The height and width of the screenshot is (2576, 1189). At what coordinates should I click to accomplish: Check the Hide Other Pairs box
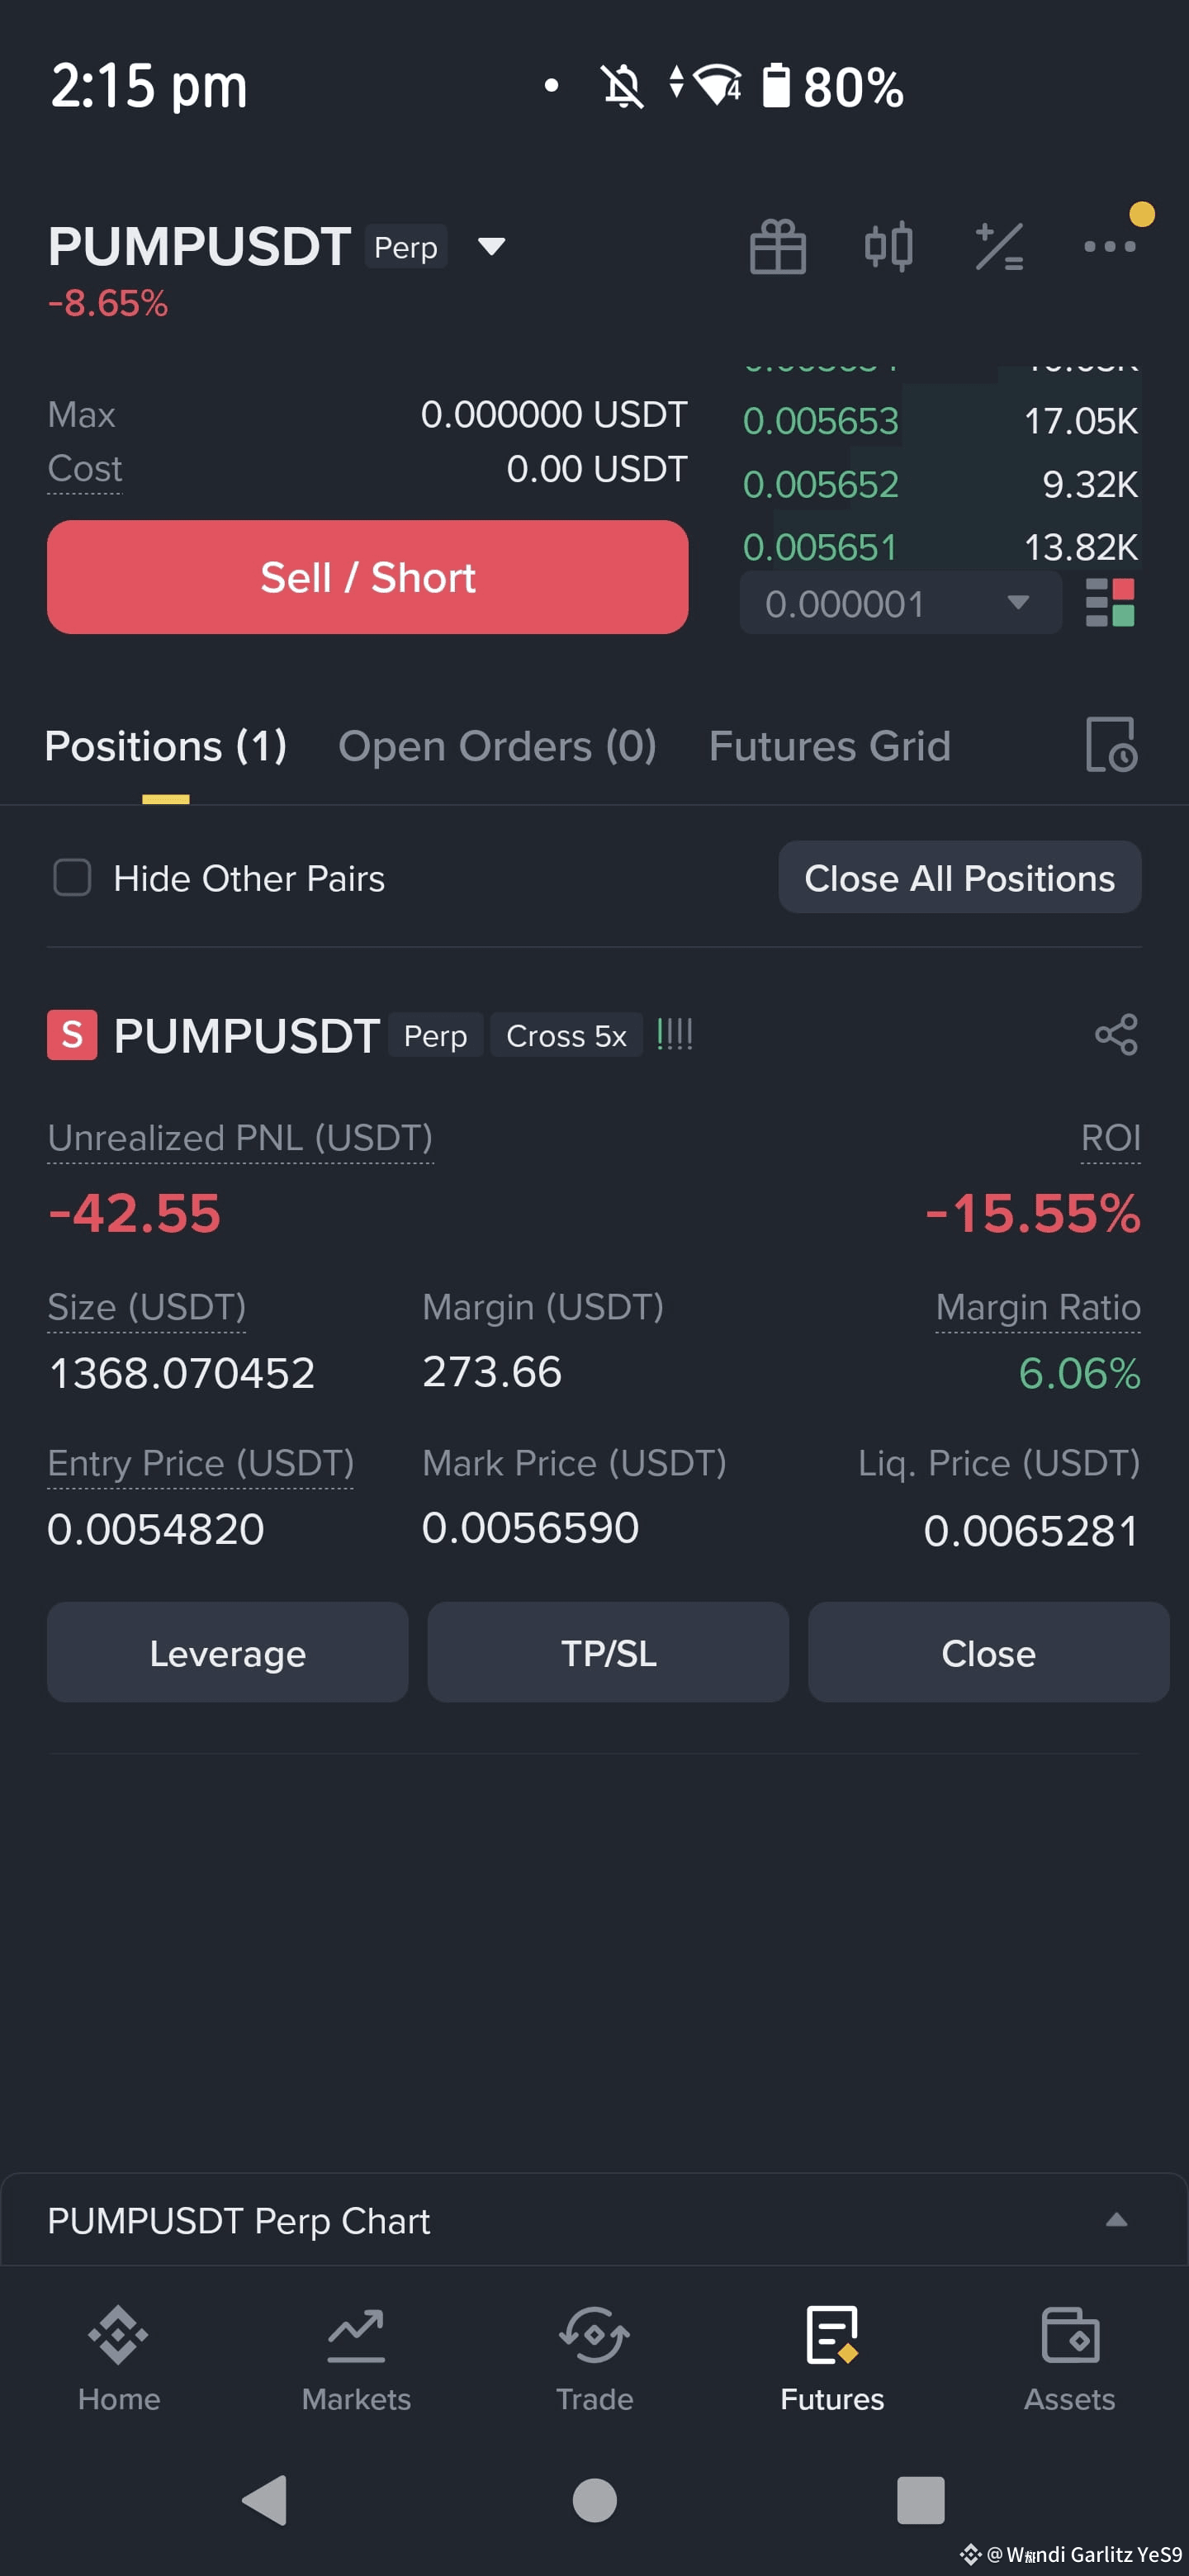coord(72,877)
